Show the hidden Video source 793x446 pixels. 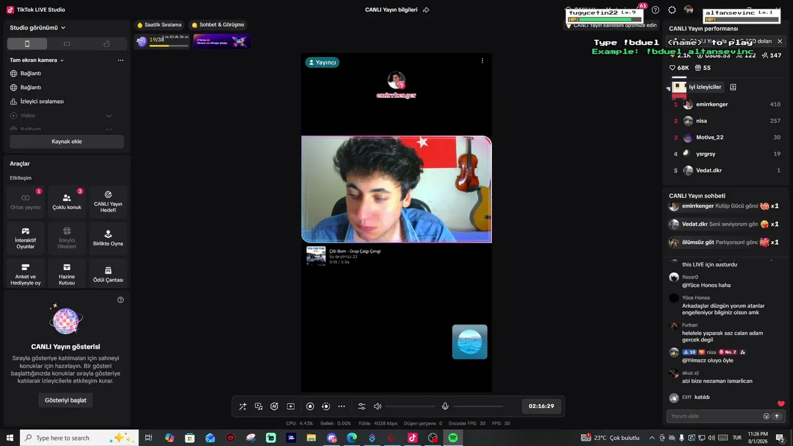point(109,116)
